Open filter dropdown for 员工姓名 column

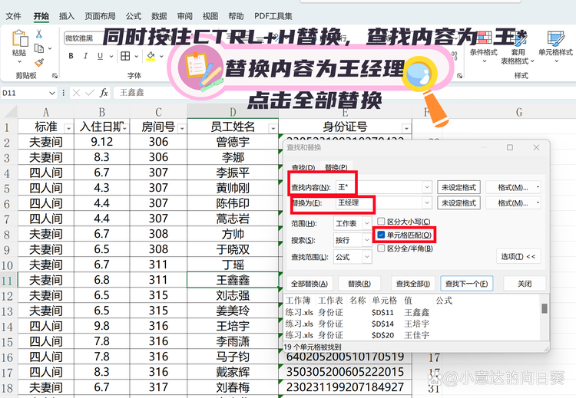(273, 128)
